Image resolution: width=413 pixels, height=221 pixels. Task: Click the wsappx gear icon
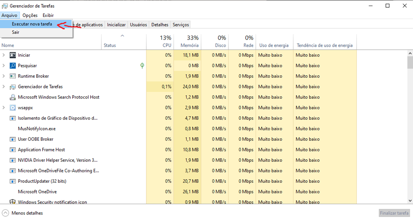[12, 108]
